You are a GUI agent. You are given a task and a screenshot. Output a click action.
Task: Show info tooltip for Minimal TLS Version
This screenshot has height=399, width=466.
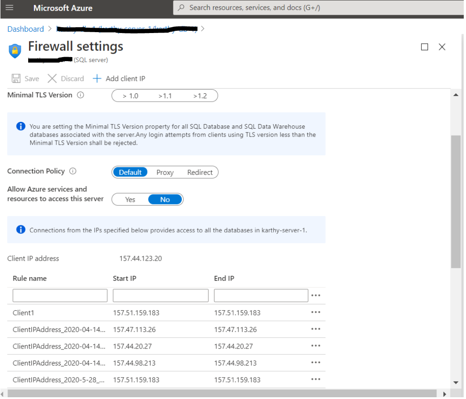pyautogui.click(x=80, y=95)
